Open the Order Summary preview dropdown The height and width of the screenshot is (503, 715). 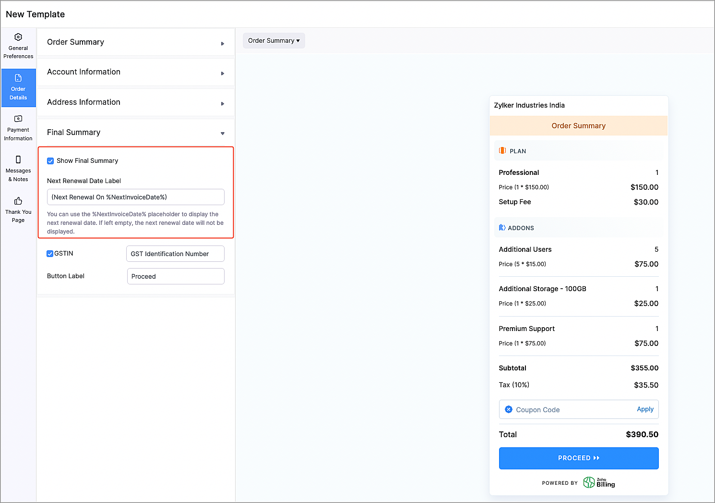click(x=274, y=41)
